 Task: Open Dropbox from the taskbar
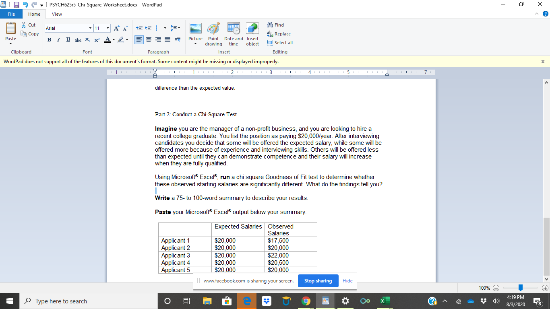[x=266, y=301]
